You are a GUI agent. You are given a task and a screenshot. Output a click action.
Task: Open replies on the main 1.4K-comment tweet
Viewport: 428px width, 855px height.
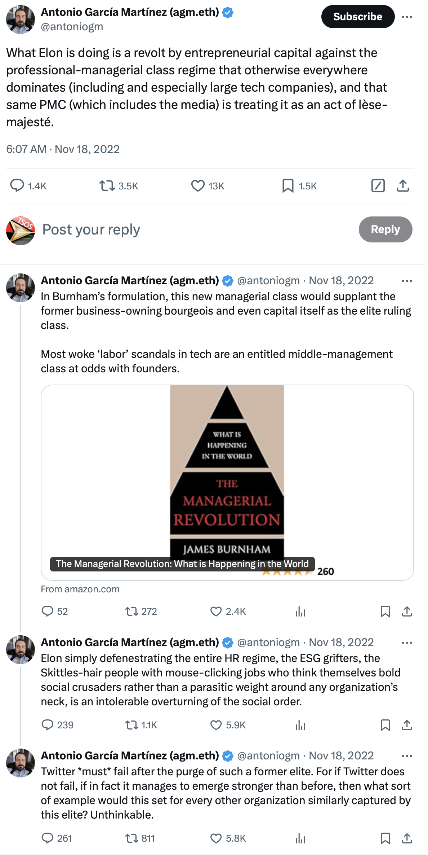pyautogui.click(x=17, y=185)
